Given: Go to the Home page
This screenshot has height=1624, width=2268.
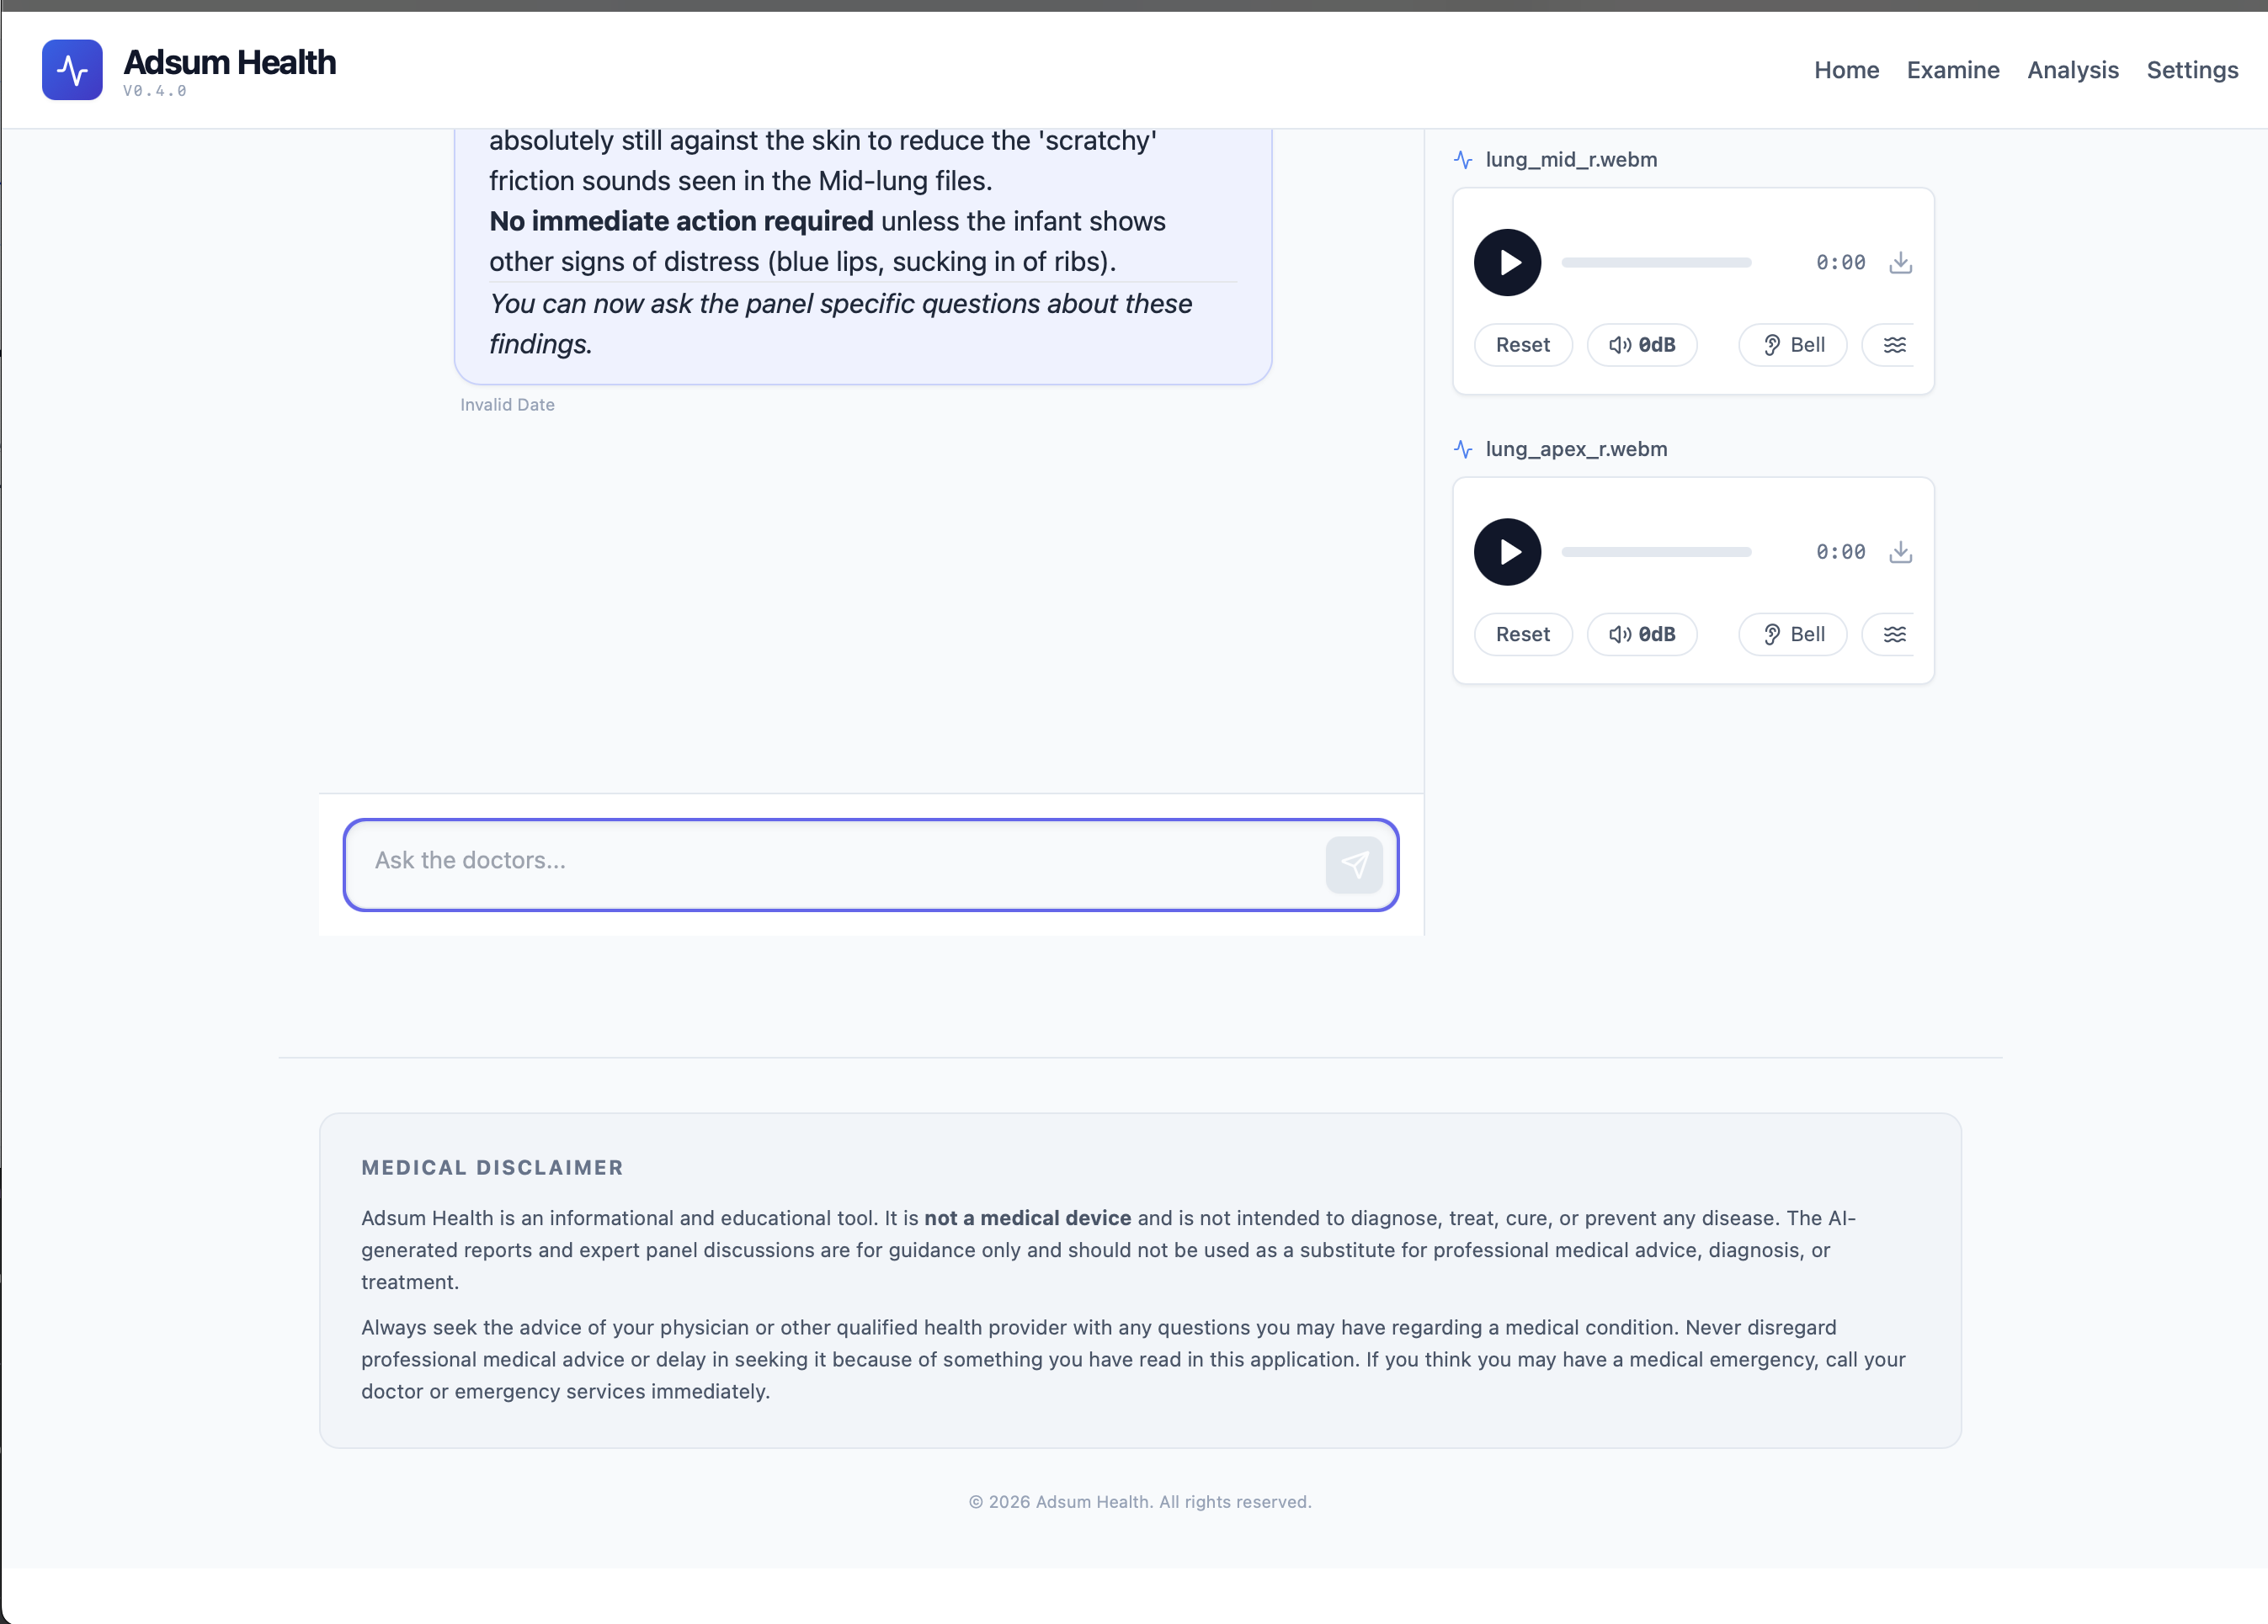Looking at the screenshot, I should click(x=1846, y=70).
